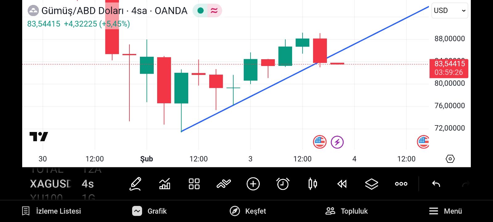
Task: Undo the last chart action
Action: click(x=436, y=184)
